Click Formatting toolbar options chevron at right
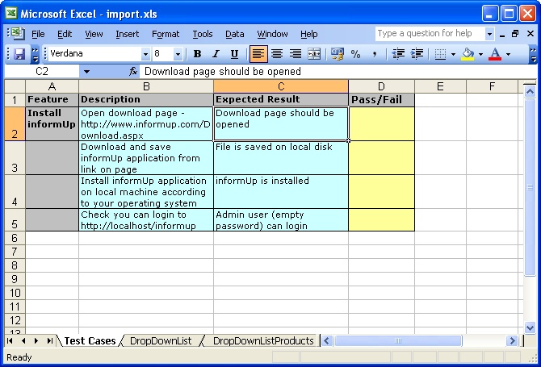 click(533, 55)
